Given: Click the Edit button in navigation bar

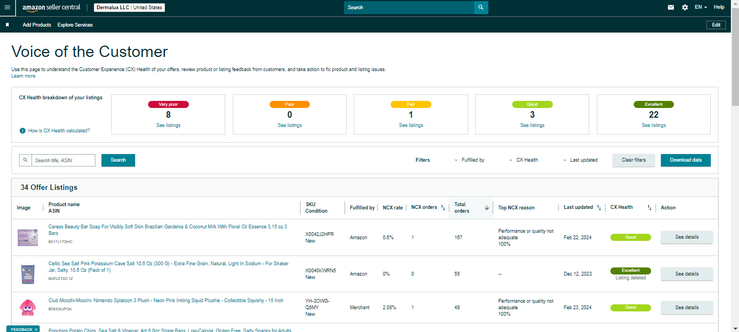Looking at the screenshot, I should [716, 25].
